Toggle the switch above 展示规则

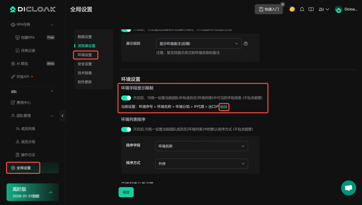[x=126, y=30]
